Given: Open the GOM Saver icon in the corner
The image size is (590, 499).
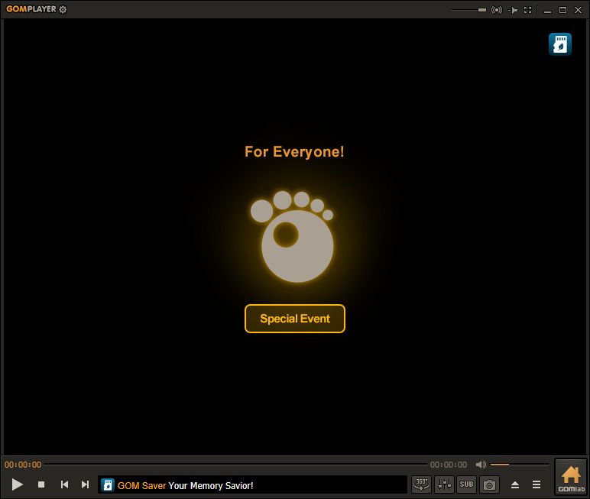Looking at the screenshot, I should [560, 44].
